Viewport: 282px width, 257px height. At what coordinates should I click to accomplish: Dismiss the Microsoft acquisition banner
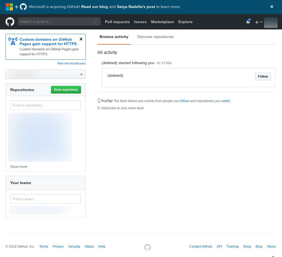coord(272,7)
